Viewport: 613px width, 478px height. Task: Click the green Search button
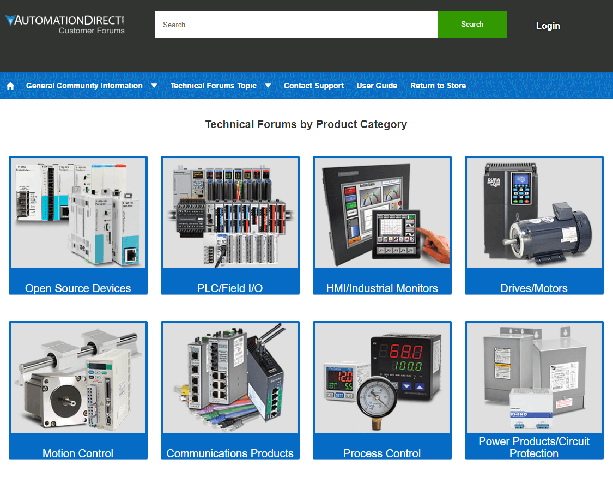click(x=472, y=25)
